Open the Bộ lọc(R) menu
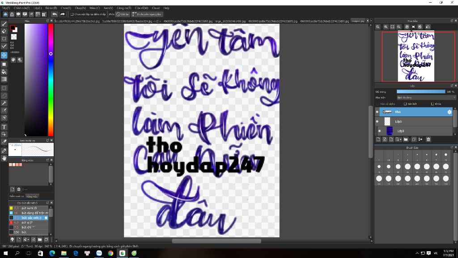 (51, 8)
